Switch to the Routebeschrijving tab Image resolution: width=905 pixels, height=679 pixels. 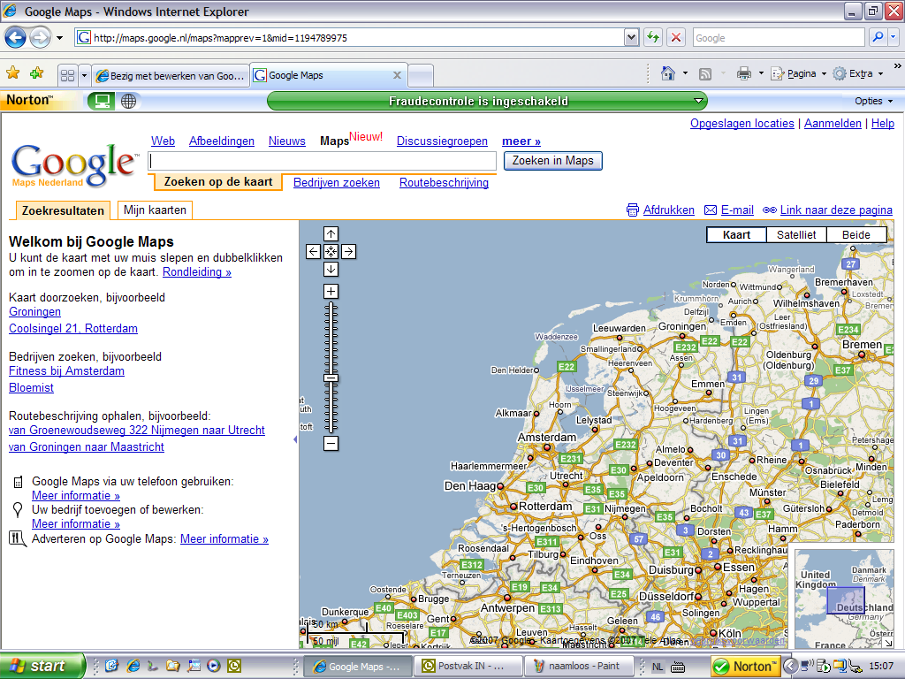(x=444, y=182)
